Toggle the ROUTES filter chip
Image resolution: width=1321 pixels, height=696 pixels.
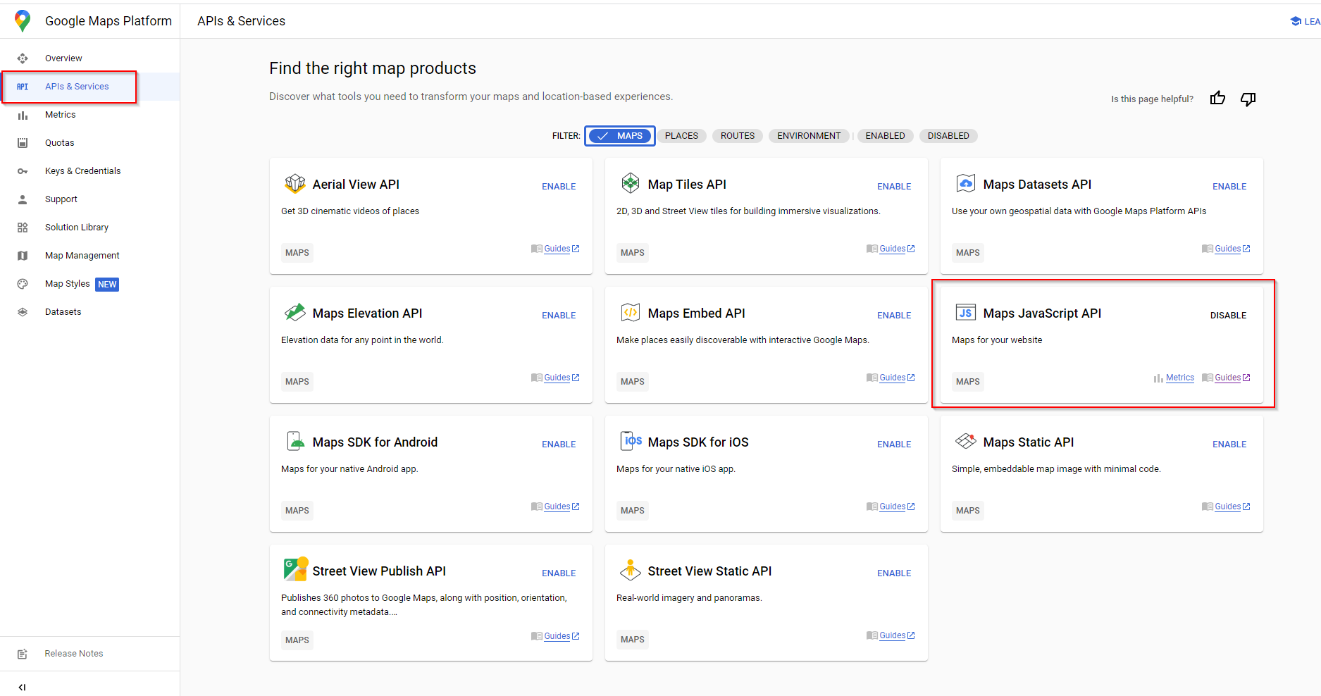click(x=738, y=136)
